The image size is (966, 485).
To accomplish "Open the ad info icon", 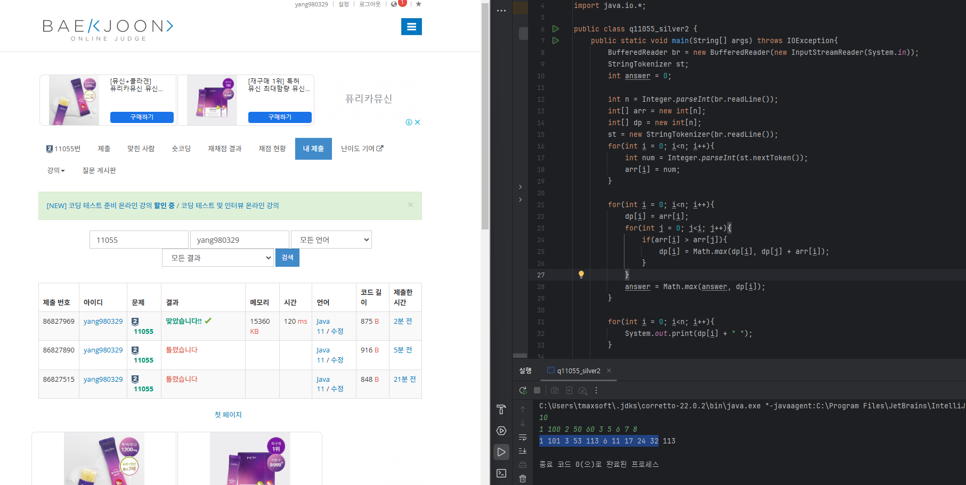I will (409, 122).
